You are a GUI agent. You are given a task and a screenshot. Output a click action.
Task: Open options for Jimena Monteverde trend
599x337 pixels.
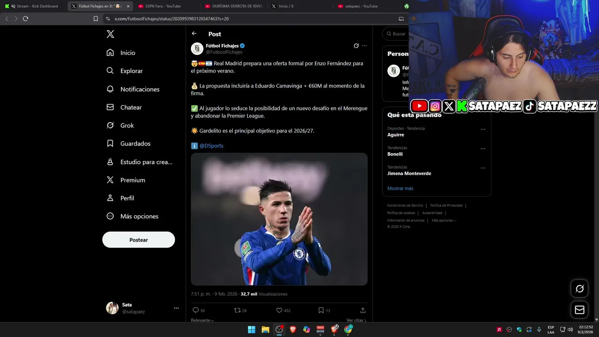point(483,168)
